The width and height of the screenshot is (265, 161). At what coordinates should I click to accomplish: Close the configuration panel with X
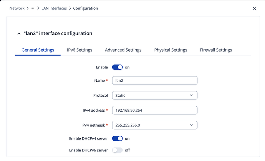click(254, 8)
